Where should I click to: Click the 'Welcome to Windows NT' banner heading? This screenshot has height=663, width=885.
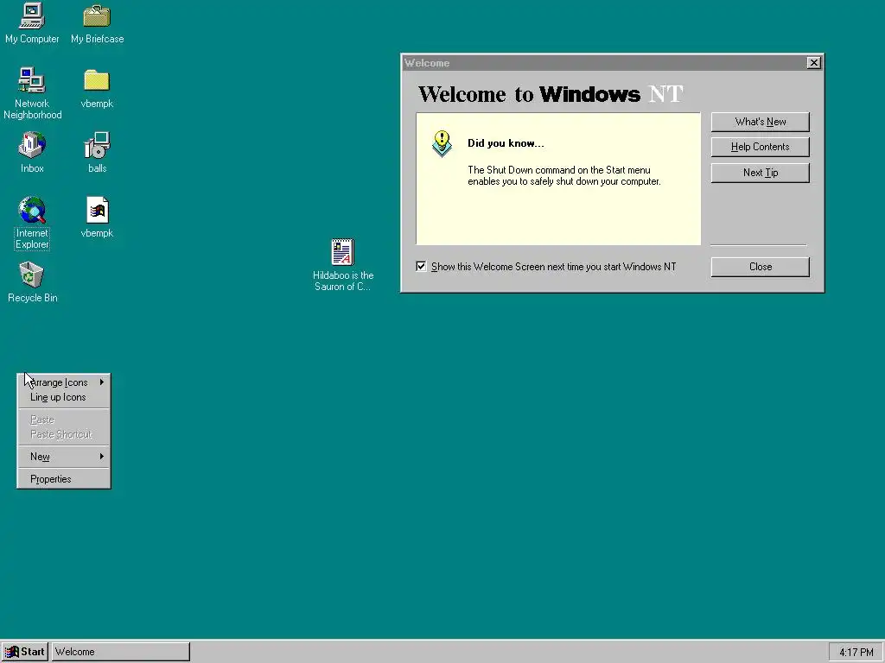[x=551, y=93]
